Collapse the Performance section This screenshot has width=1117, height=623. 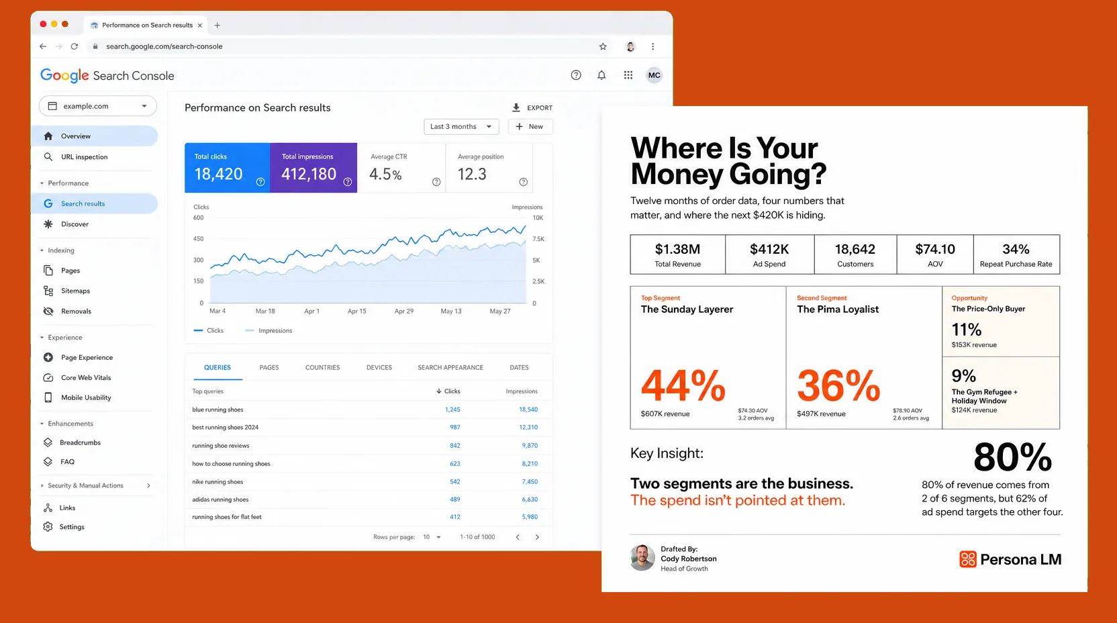coord(42,183)
